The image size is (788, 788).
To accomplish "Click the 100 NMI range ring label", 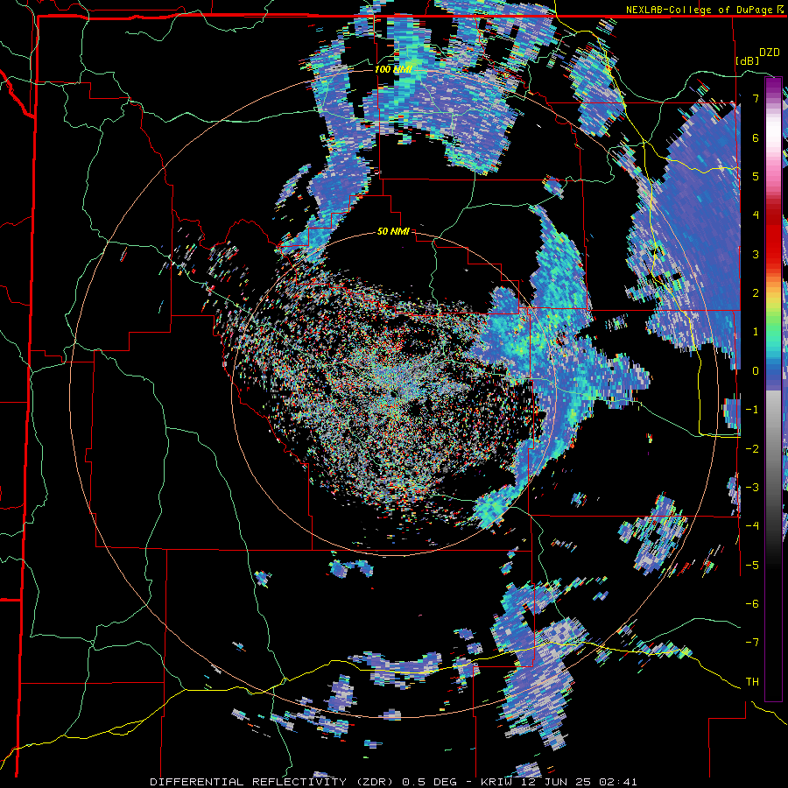I will pos(393,69).
